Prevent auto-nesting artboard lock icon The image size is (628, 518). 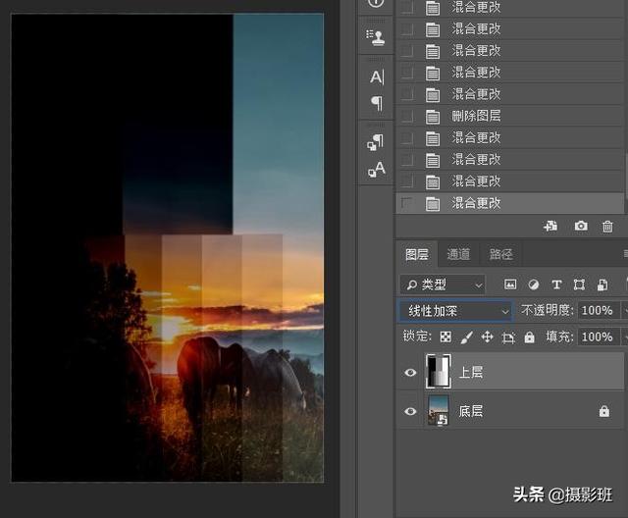508,337
